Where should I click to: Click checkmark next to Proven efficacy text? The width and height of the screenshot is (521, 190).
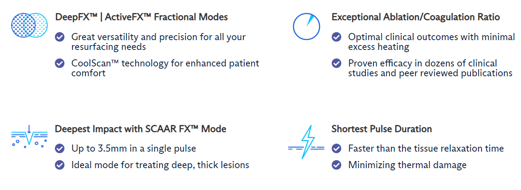pos(337,63)
